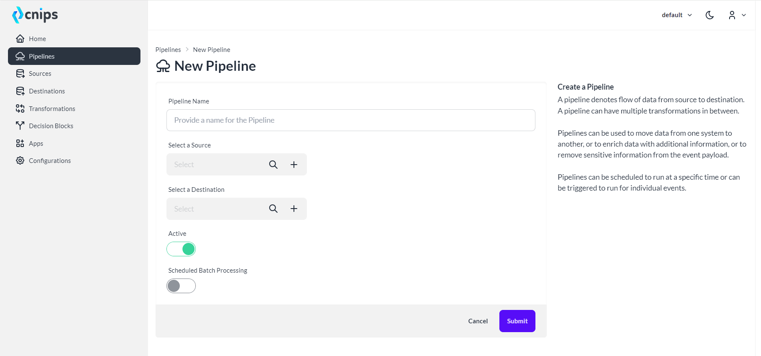Open Home in the sidebar
This screenshot has height=356, width=761.
(74, 39)
